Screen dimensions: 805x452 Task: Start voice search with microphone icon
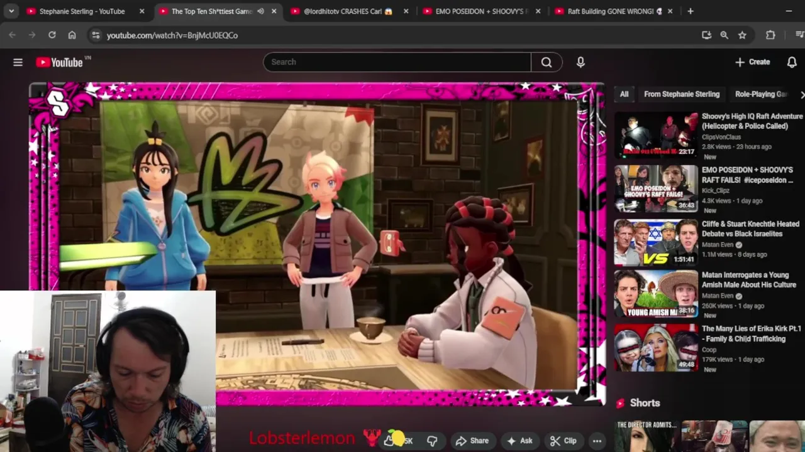click(580, 62)
